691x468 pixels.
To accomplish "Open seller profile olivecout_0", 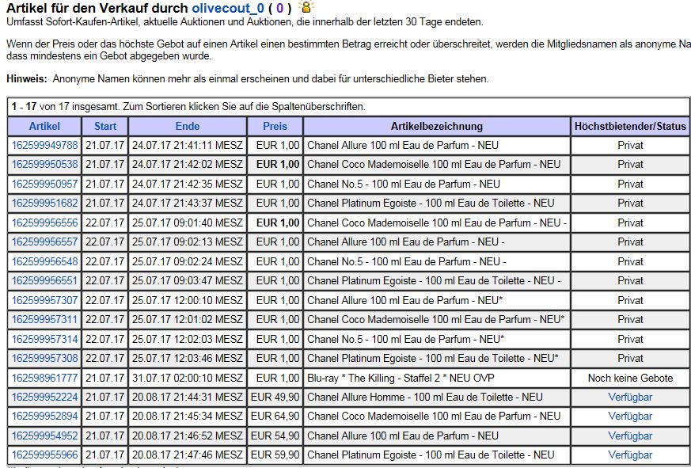I will click(x=228, y=7).
